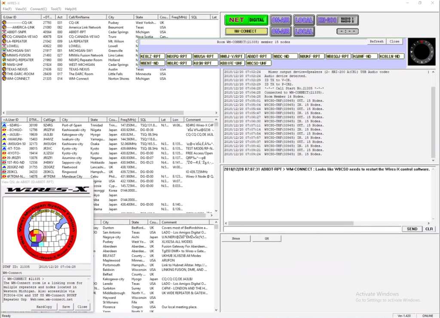Screen dimensions: 440x318
Task: Click the room icon beside AMERICA-LINK
Action: 4,28
